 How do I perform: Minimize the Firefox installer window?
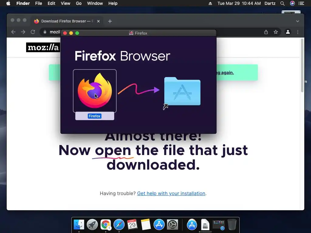pyautogui.click(x=71, y=33)
